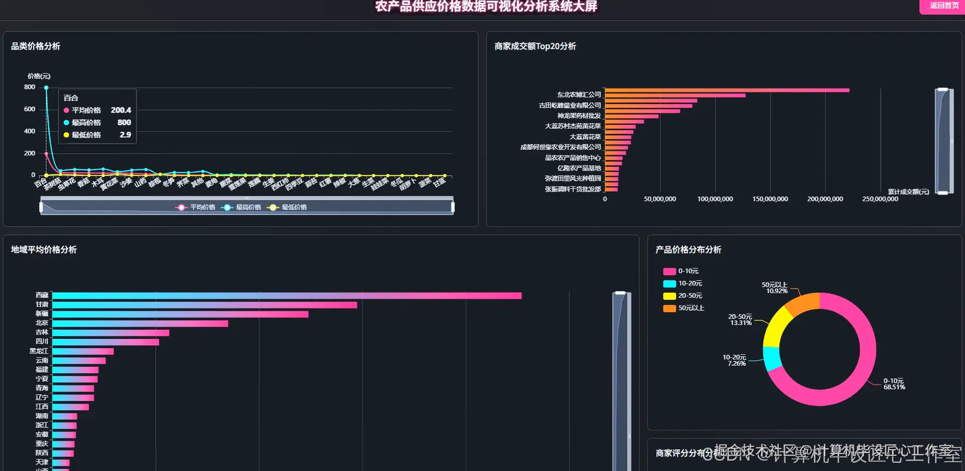Click the 亿隆农产品基地 label
This screenshot has height=471, width=965.
tap(579, 168)
